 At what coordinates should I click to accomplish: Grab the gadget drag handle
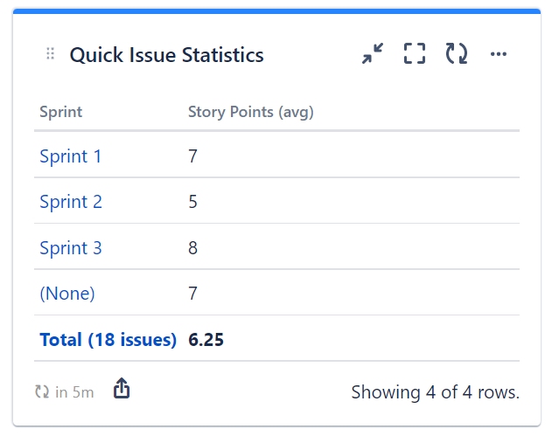(x=51, y=53)
